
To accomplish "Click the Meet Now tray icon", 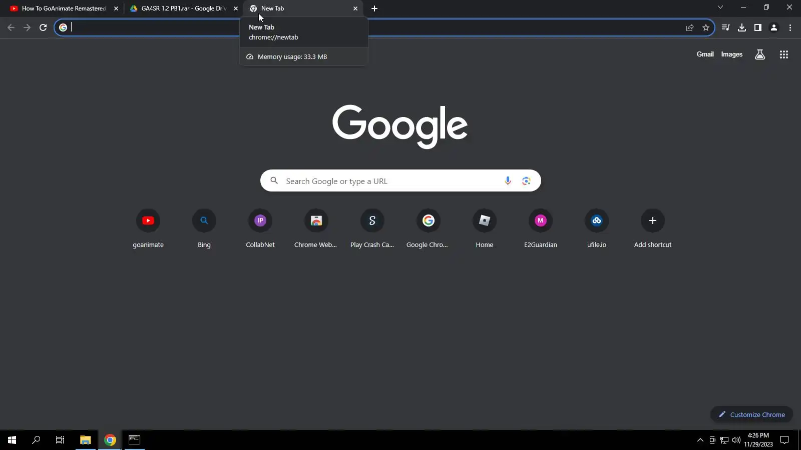I will tap(712, 440).
